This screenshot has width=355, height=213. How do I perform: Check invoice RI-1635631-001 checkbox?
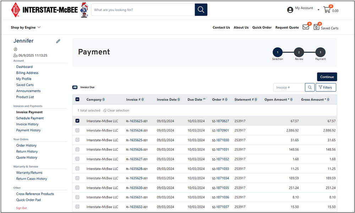pyautogui.click(x=77, y=197)
